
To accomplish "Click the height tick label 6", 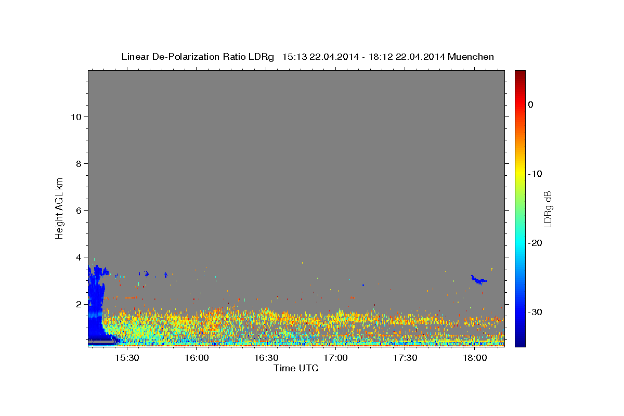I will [x=78, y=211].
